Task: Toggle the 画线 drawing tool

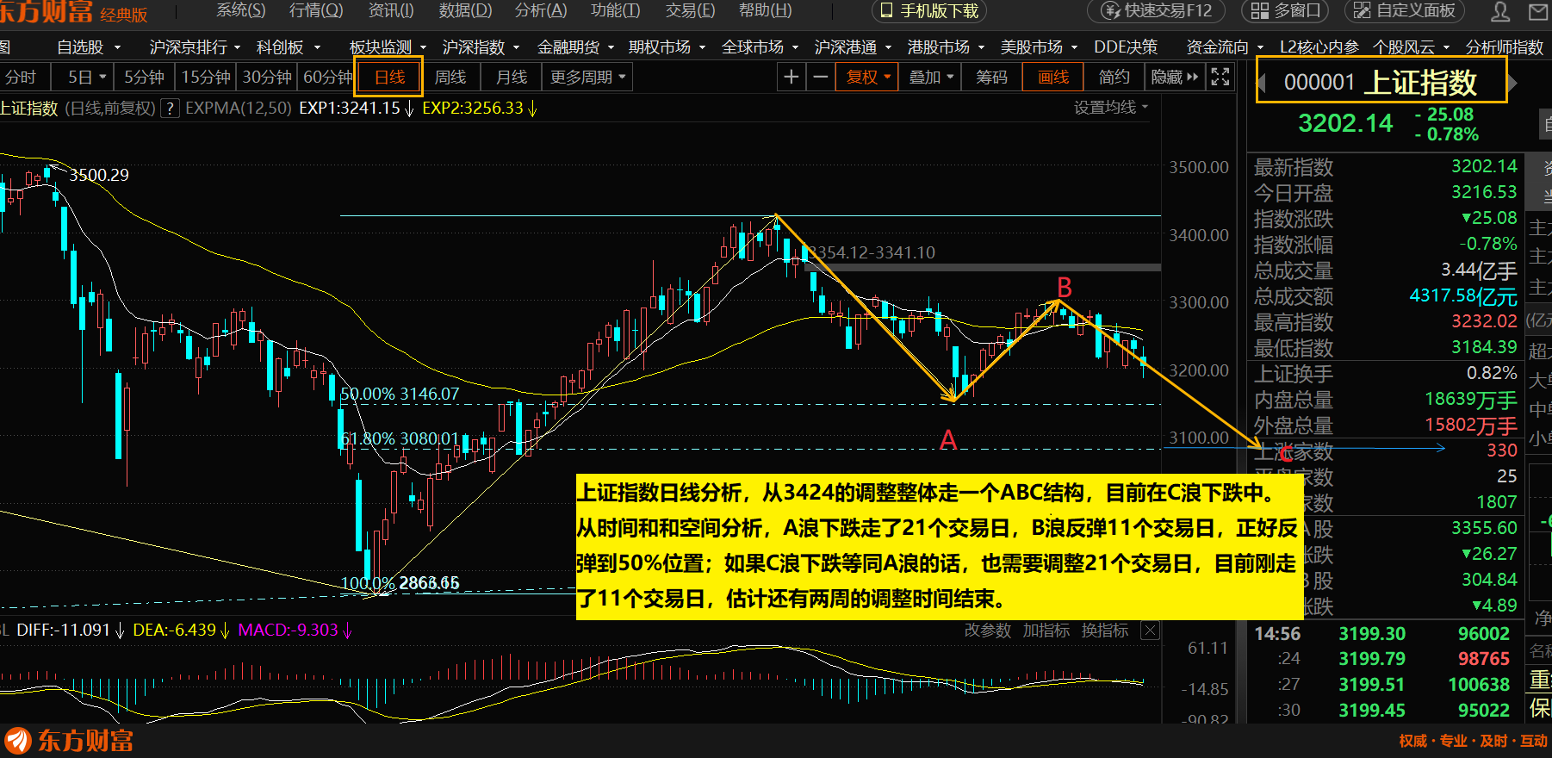Action: [x=1052, y=78]
